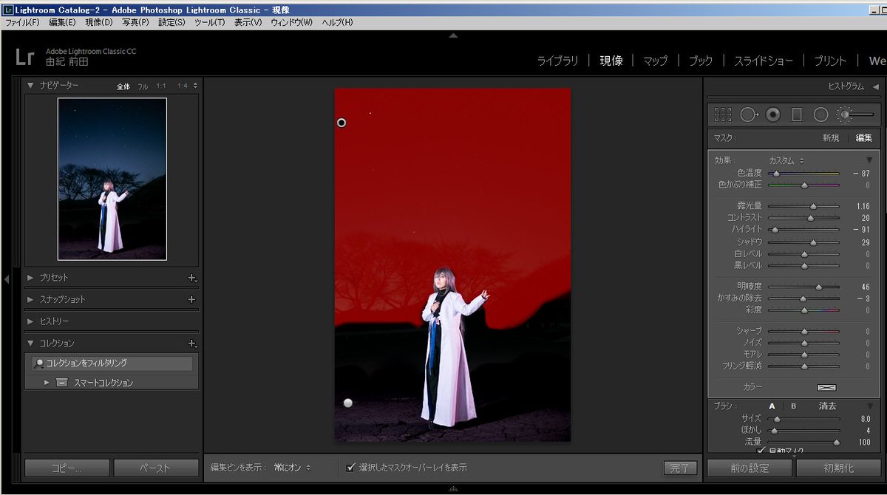
Task: Click the Temperature (色温度) slider handle
Action: point(776,174)
